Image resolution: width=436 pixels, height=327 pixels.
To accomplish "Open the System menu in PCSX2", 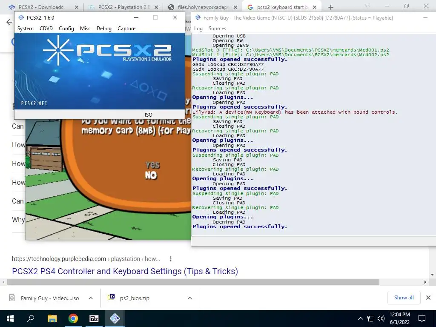I will (x=25, y=29).
